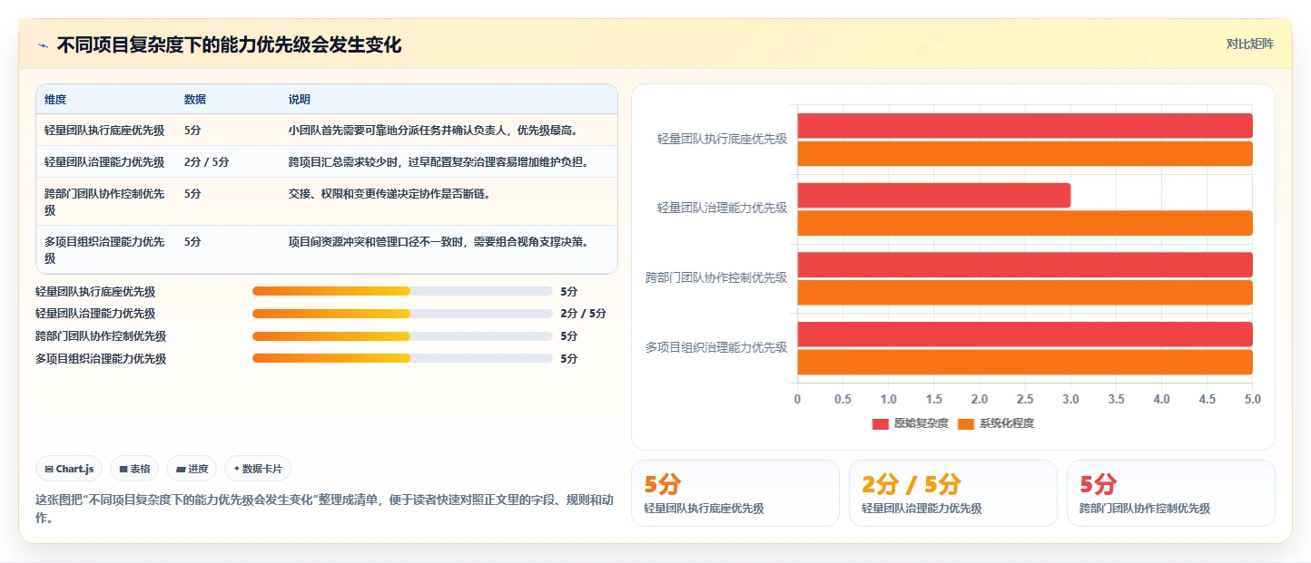Click the 轻量团队治理能力优先级 progress bar
Image resolution: width=1311 pixels, height=563 pixels.
click(x=402, y=314)
